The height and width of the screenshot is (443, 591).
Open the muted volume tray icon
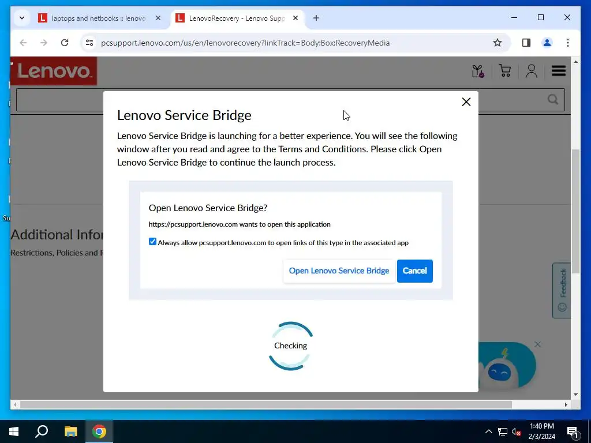pyautogui.click(x=517, y=431)
